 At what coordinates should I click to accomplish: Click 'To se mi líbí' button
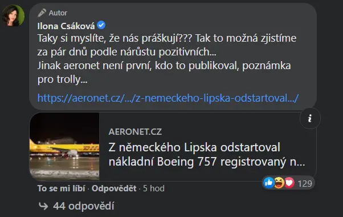click(62, 188)
